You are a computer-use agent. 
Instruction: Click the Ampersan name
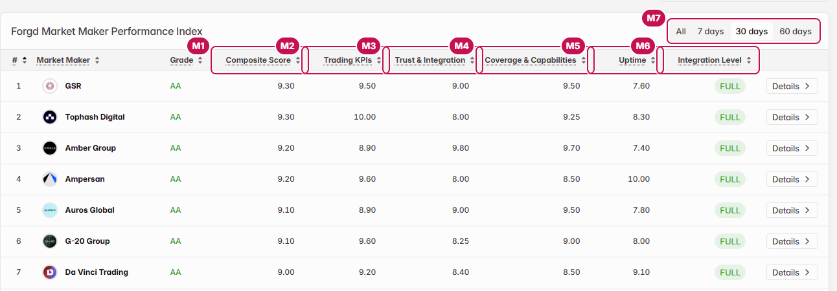click(x=85, y=179)
